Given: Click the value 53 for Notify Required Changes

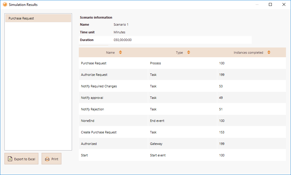Looking at the screenshot, I should click(x=221, y=86).
